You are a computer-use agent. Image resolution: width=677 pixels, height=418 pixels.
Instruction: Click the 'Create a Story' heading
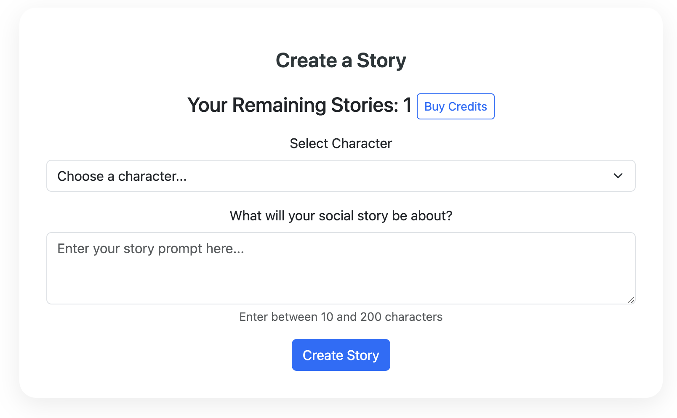click(x=341, y=61)
